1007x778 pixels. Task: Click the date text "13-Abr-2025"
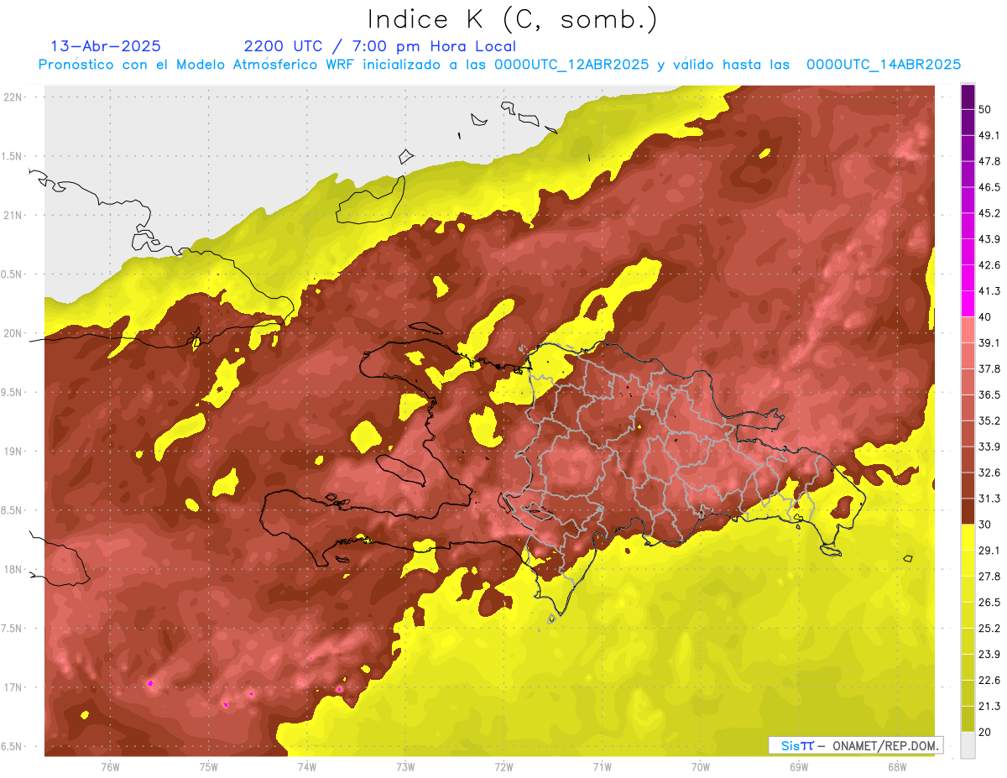point(106,46)
